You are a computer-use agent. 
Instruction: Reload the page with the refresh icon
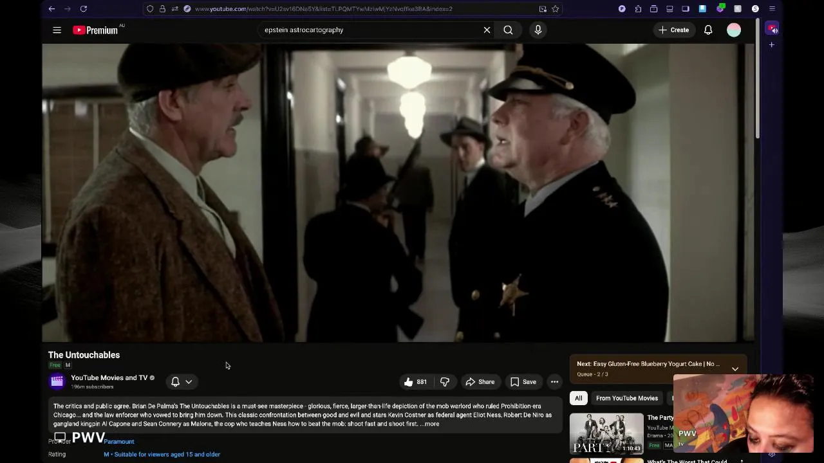83,9
